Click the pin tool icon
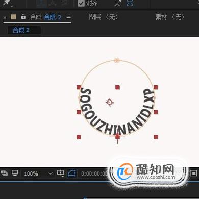 8,3
